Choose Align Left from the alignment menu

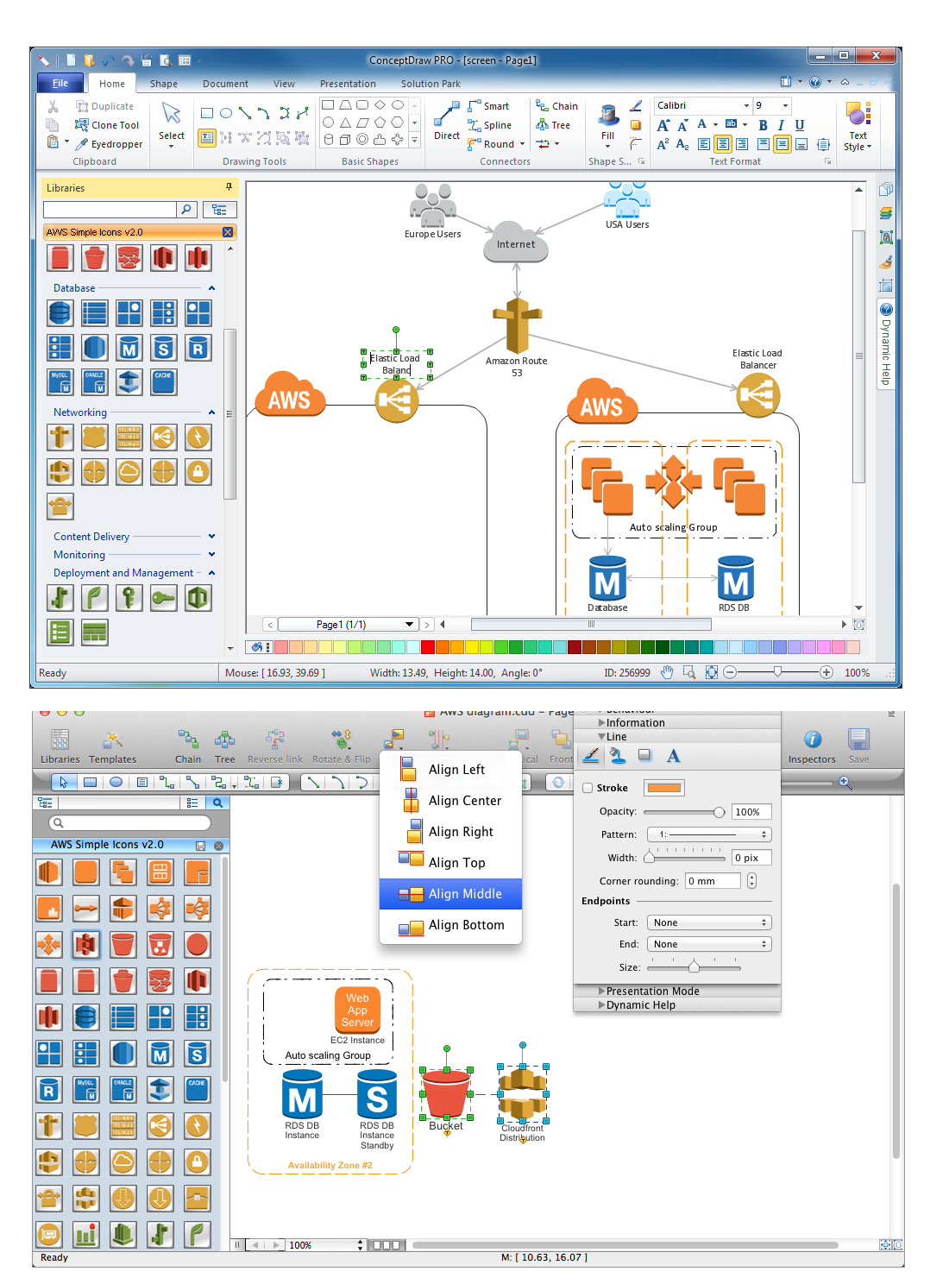pos(451,770)
